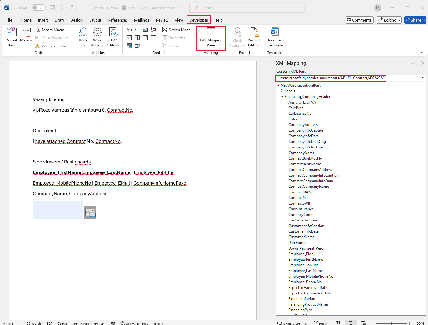Click the Restrict Editing icon
This screenshot has height=325, width=428.
point(254,32)
